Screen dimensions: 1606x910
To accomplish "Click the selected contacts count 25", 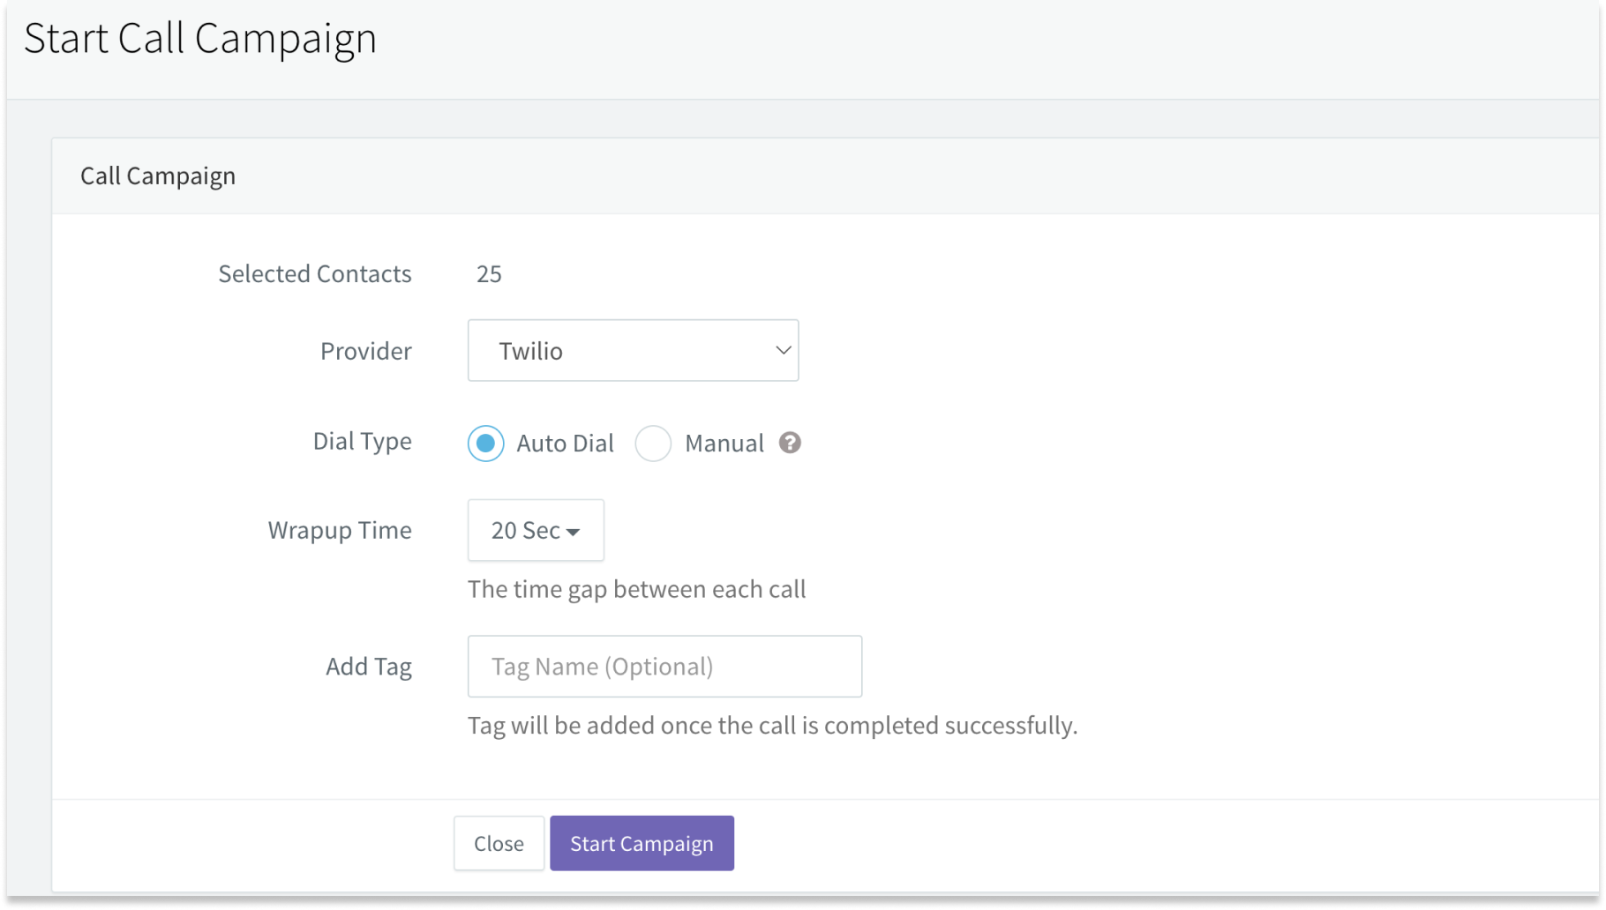I will point(489,274).
